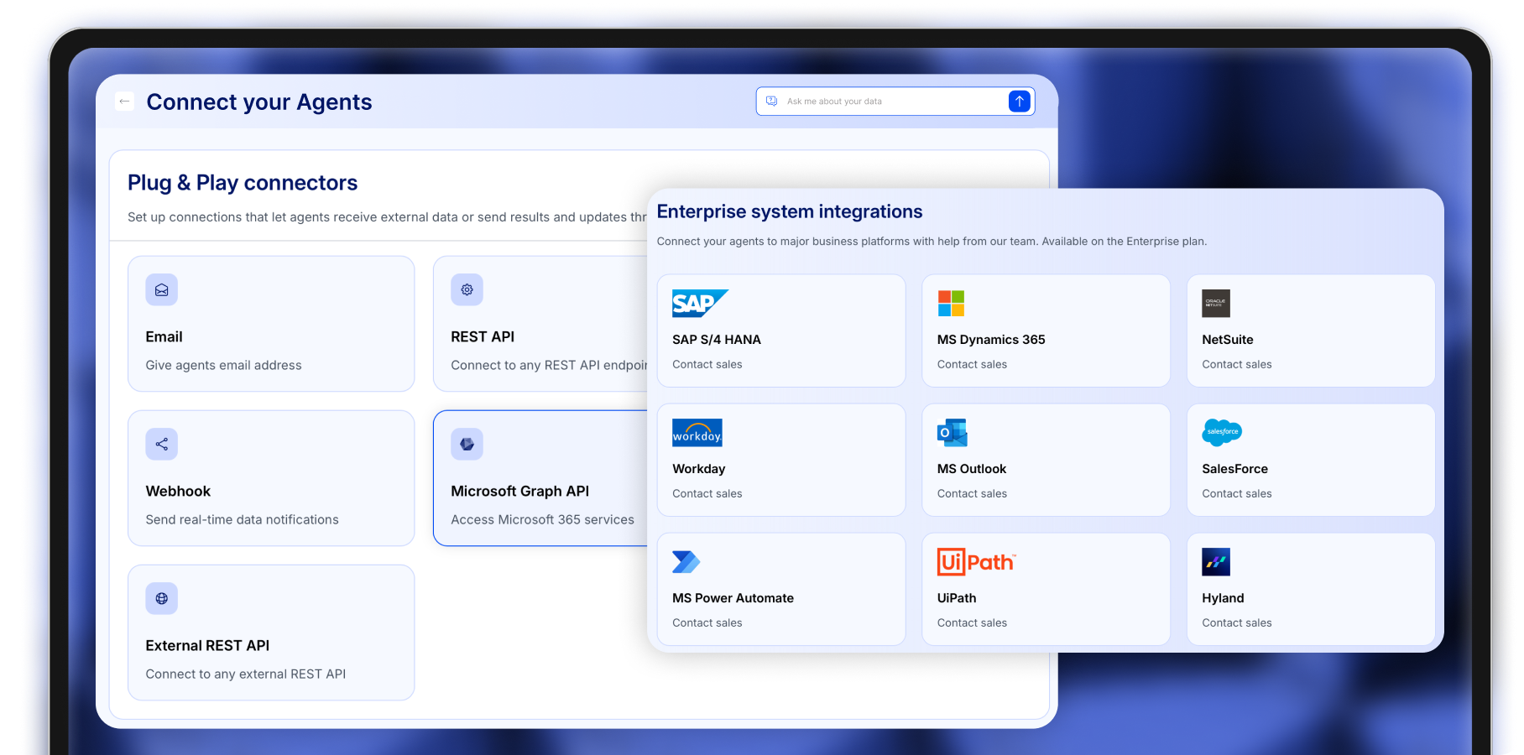Click the Plug & Play connectors heading
The height and width of the screenshot is (755, 1524).
coord(243,183)
